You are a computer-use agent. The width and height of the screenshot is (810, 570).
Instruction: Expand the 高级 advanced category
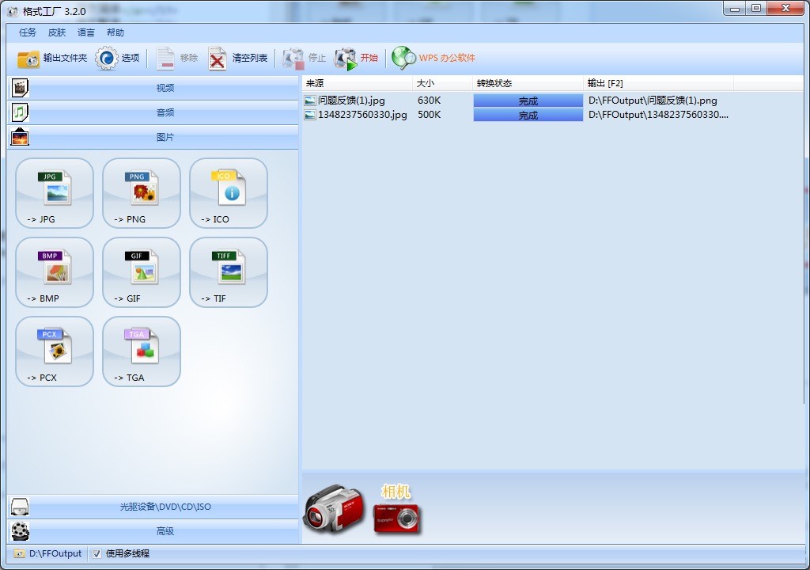coord(153,531)
